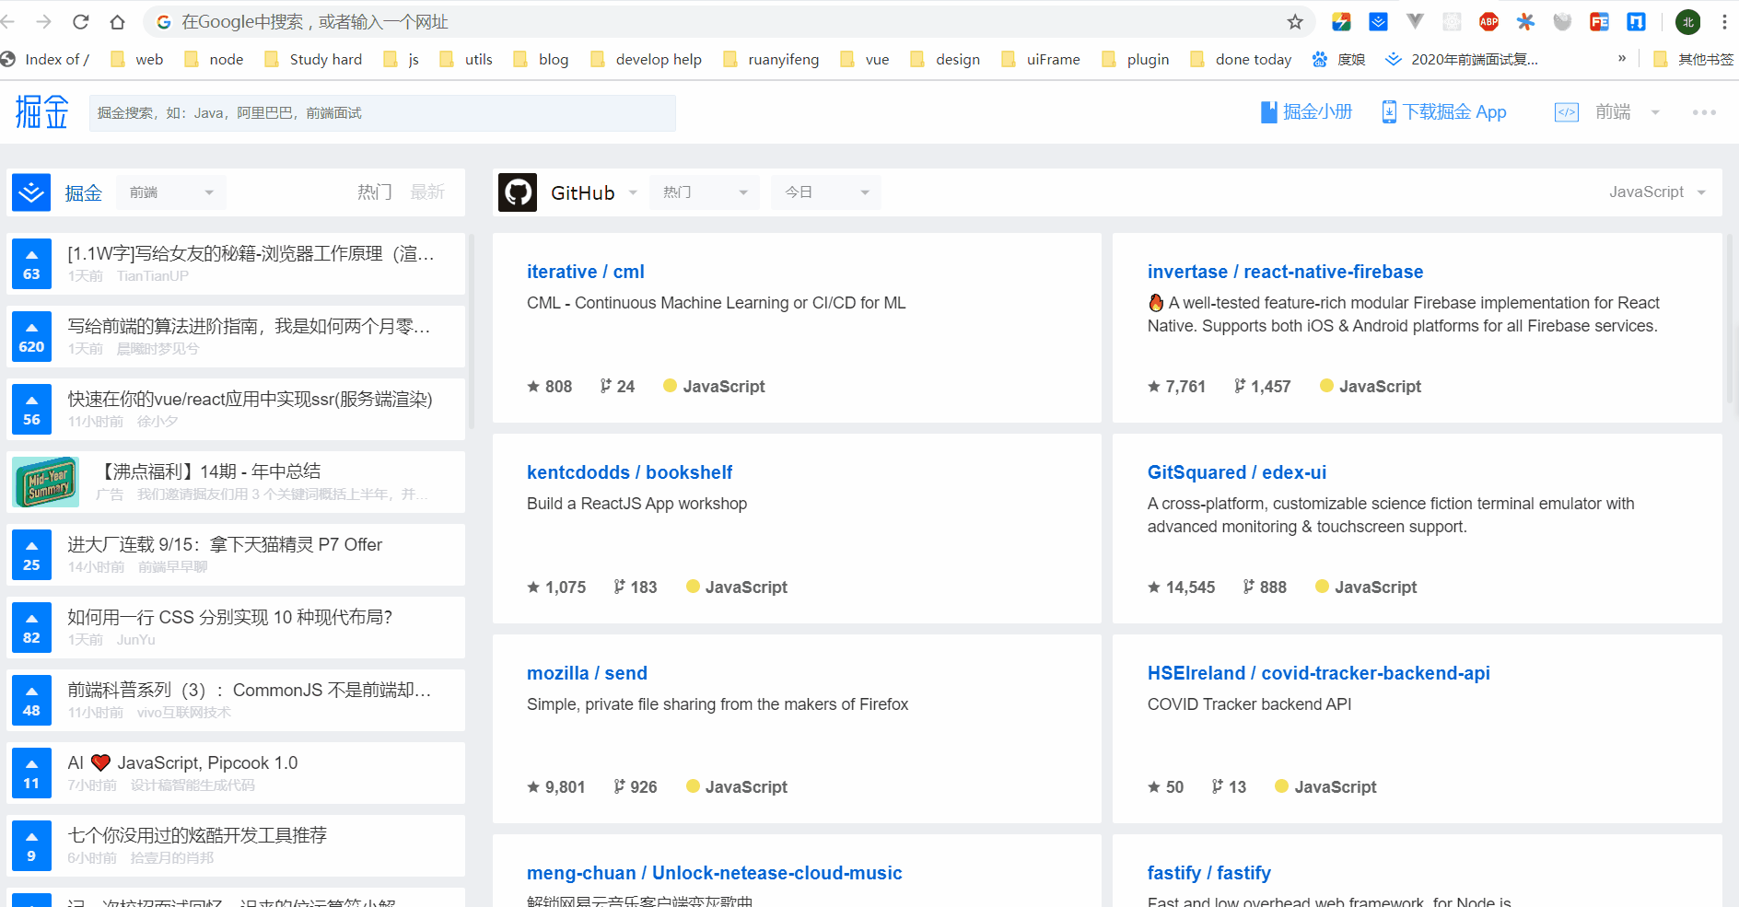Open the GitSquared / edex-ui repository
Screen dimensions: 1739x907
click(1237, 472)
